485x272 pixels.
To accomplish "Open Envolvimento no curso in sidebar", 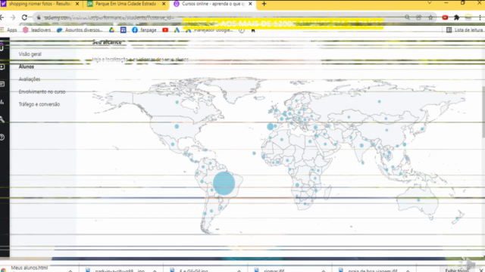I will pyautogui.click(x=42, y=92).
